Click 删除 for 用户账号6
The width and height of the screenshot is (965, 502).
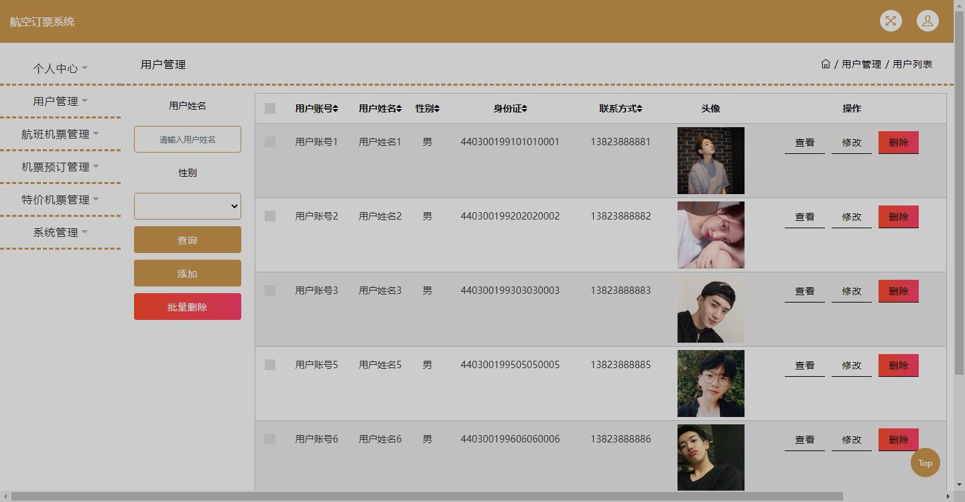point(899,440)
